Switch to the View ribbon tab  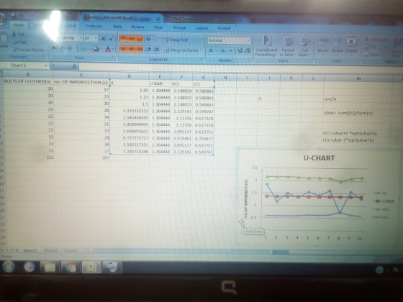click(158, 27)
